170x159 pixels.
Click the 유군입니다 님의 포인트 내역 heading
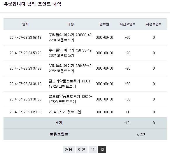pyautogui.click(x=32, y=4)
